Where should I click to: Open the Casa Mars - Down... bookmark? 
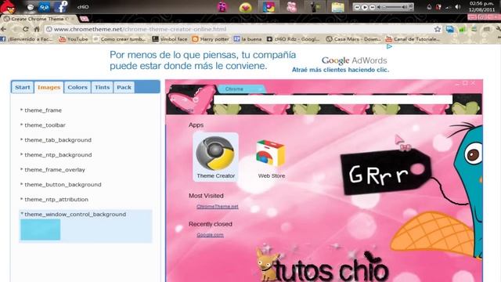coord(354,39)
